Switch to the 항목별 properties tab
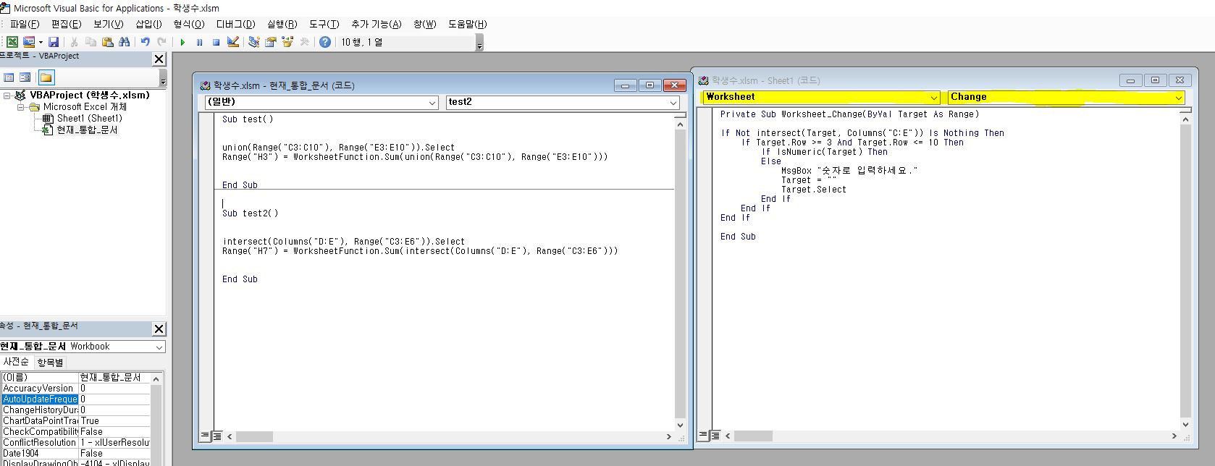 click(50, 362)
